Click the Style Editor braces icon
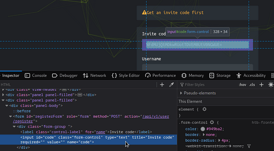Viewport: 274px width, 151px height. pyautogui.click(x=114, y=75)
